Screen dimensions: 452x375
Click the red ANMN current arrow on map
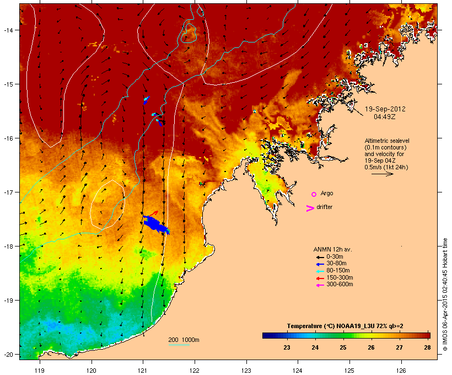[153, 214]
